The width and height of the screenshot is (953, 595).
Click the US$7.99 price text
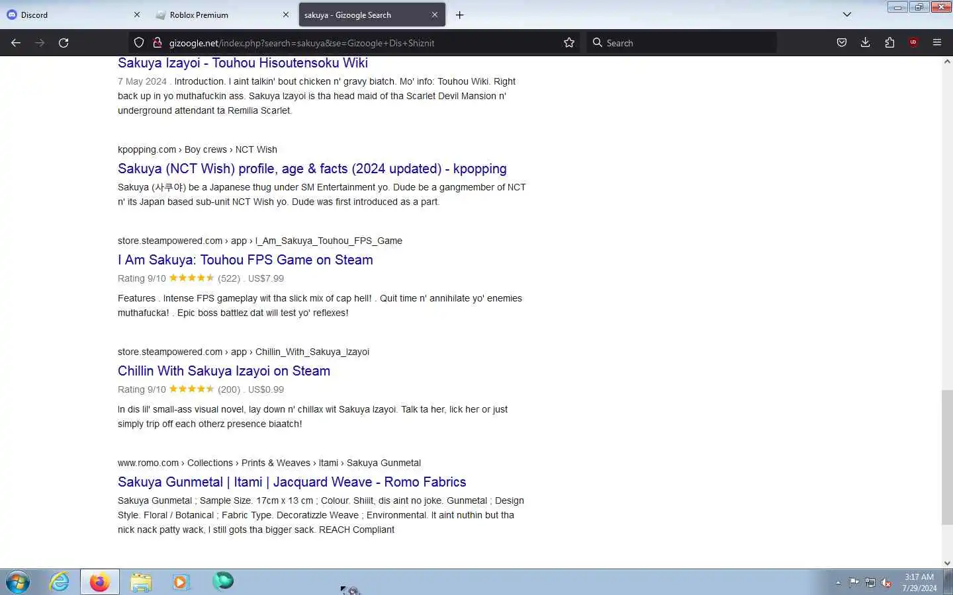[266, 278]
